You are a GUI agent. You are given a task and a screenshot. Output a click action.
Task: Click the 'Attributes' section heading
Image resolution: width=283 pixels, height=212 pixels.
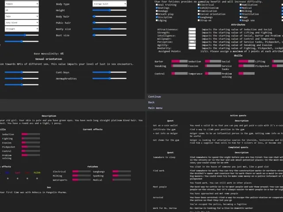[x=238, y=25]
